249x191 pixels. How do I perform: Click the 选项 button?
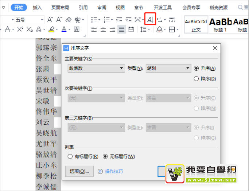point(79,171)
